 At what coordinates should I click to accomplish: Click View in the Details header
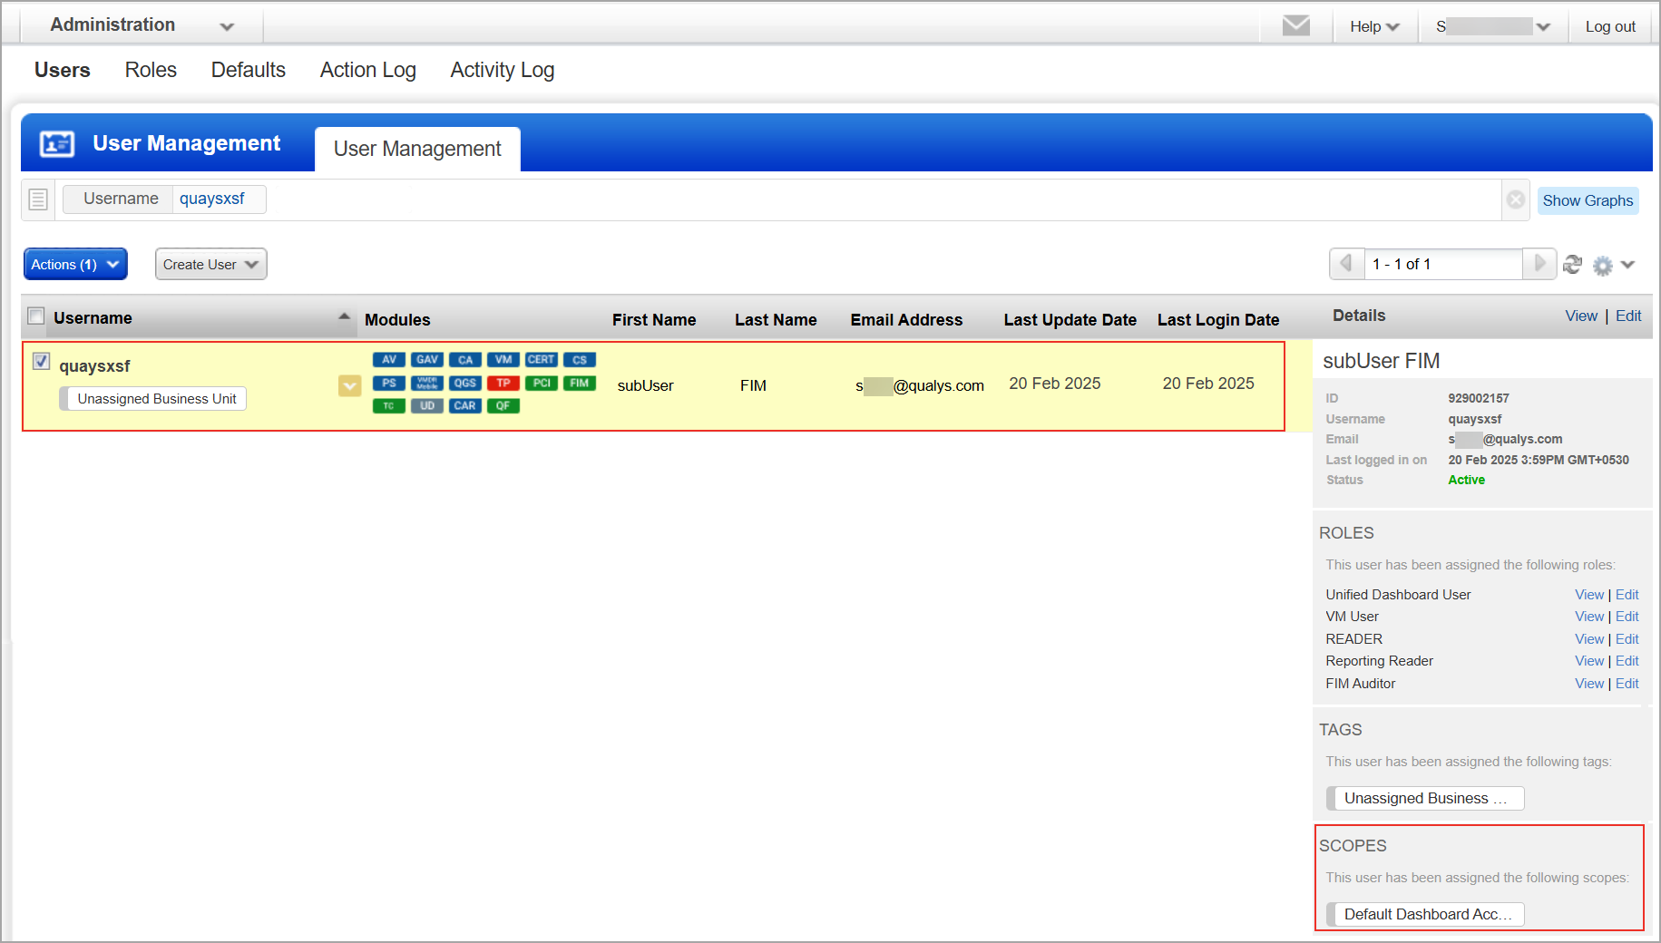(1581, 316)
